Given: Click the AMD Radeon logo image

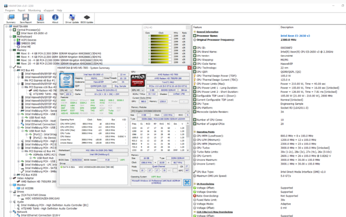Looking at the screenshot, I should pos(138,81).
